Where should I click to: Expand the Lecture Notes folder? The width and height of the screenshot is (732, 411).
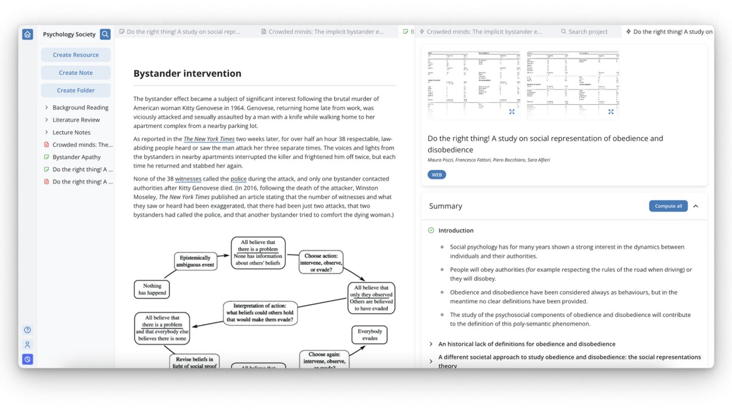[46, 132]
